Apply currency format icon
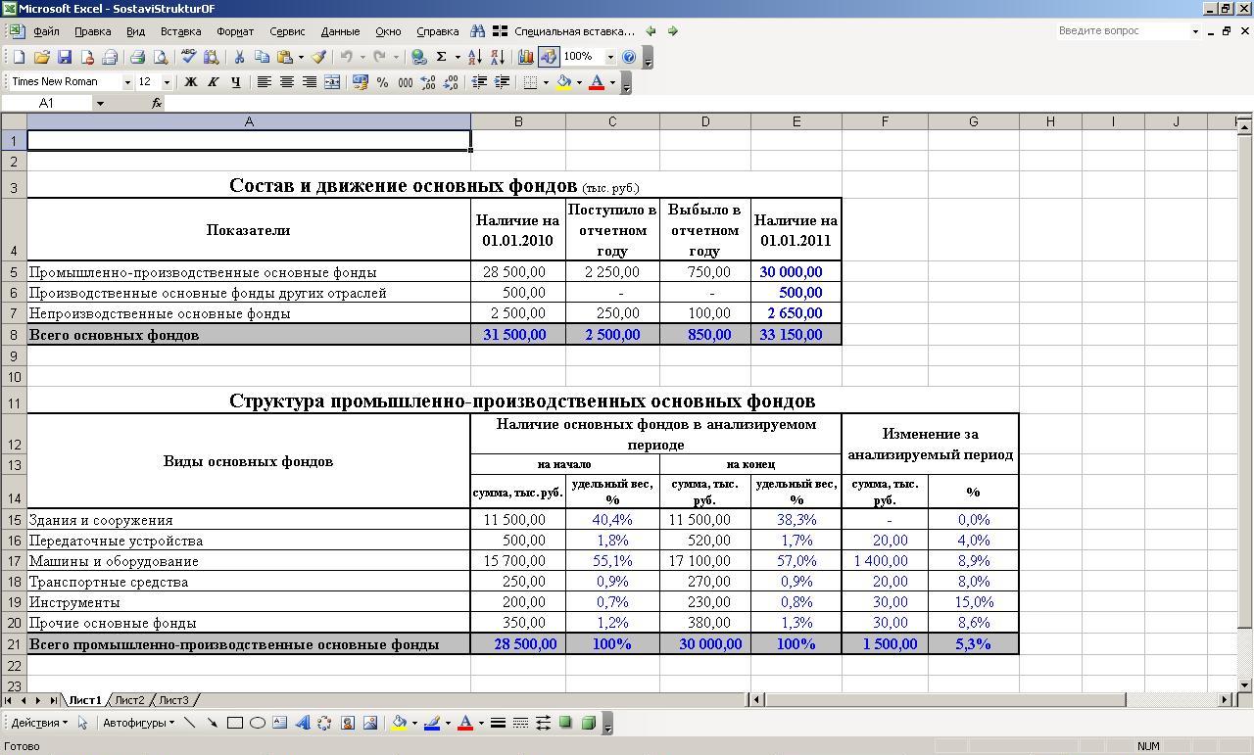Viewport: 1254px width, 755px height. point(361,82)
